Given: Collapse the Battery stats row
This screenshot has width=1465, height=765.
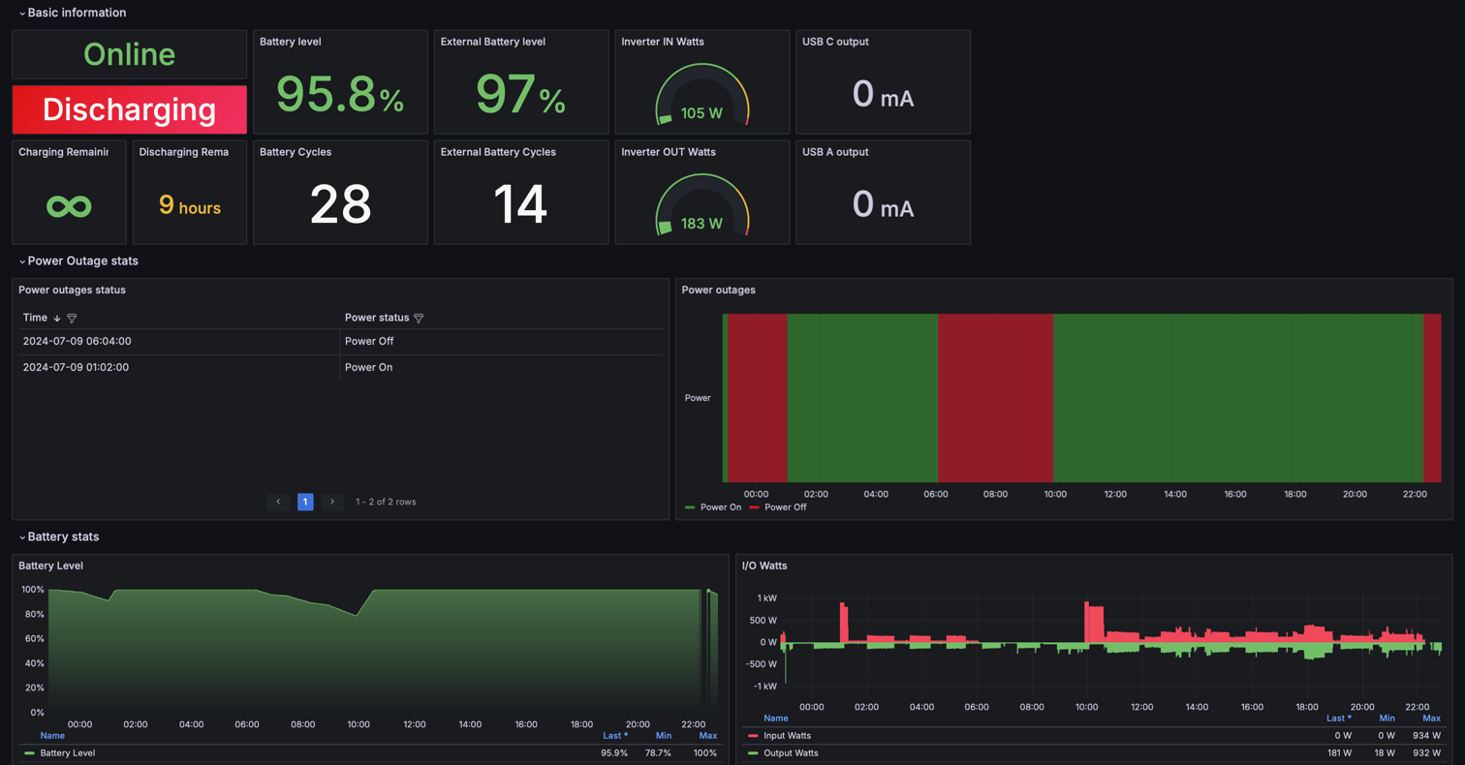Looking at the screenshot, I should point(58,536).
